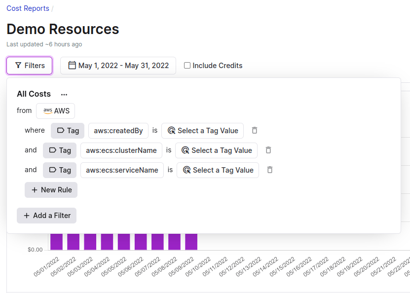
Task: Change the Tag type in the where row
Action: pyautogui.click(x=68, y=131)
